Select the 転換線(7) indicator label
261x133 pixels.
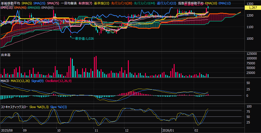pos(85,3)
